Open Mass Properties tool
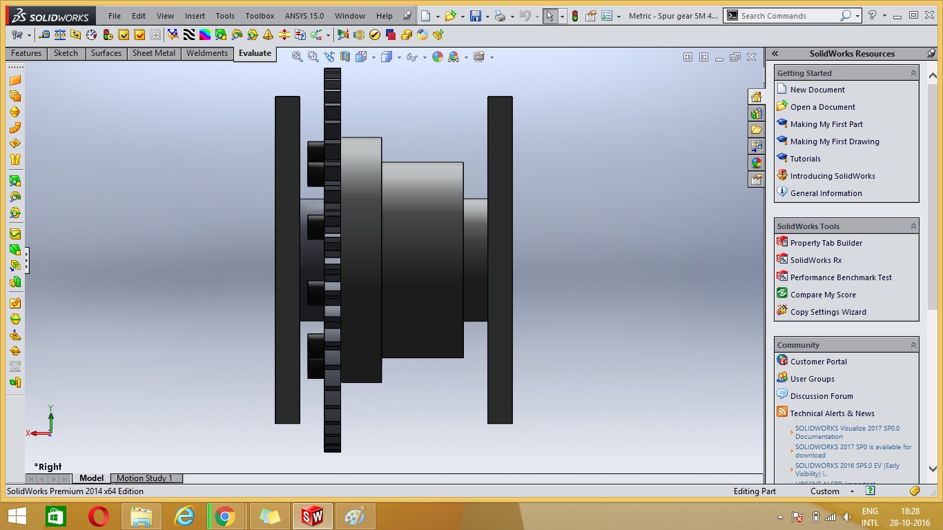This screenshot has width=943, height=530. pos(60,35)
